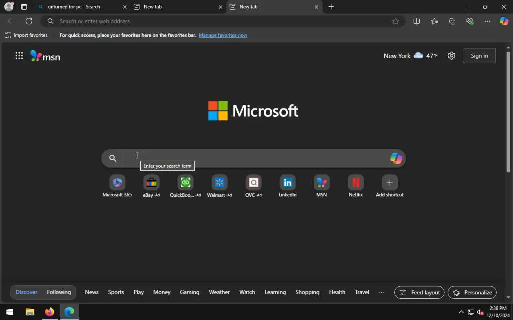Open the Walmart ad shortcut
This screenshot has width=513, height=320.
pos(219,186)
